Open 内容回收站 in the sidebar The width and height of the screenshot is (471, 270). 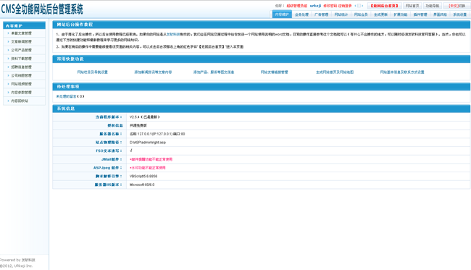pos(24,101)
